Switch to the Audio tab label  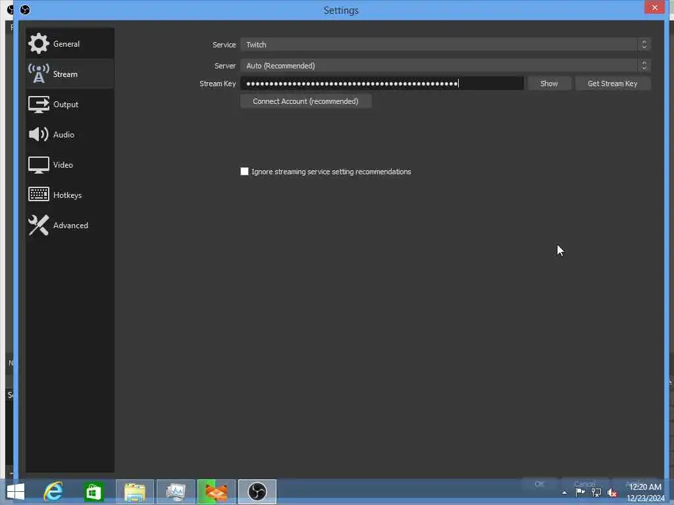[64, 134]
